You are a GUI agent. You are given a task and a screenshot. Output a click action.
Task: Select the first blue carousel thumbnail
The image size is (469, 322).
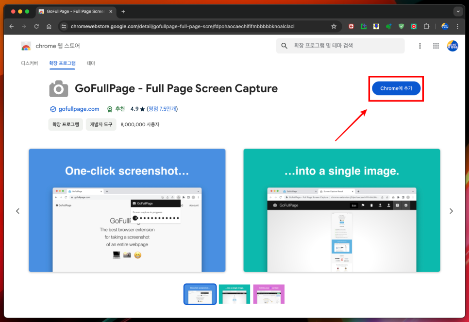(x=200, y=294)
